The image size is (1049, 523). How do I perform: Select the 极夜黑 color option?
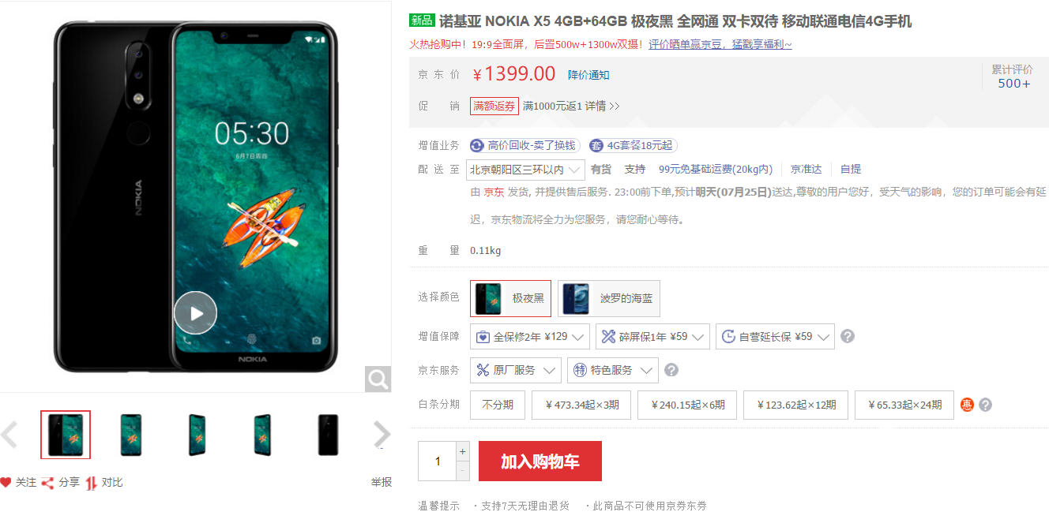(510, 298)
